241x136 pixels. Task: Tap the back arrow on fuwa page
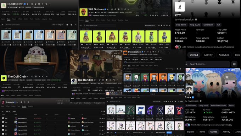(x=188, y=77)
